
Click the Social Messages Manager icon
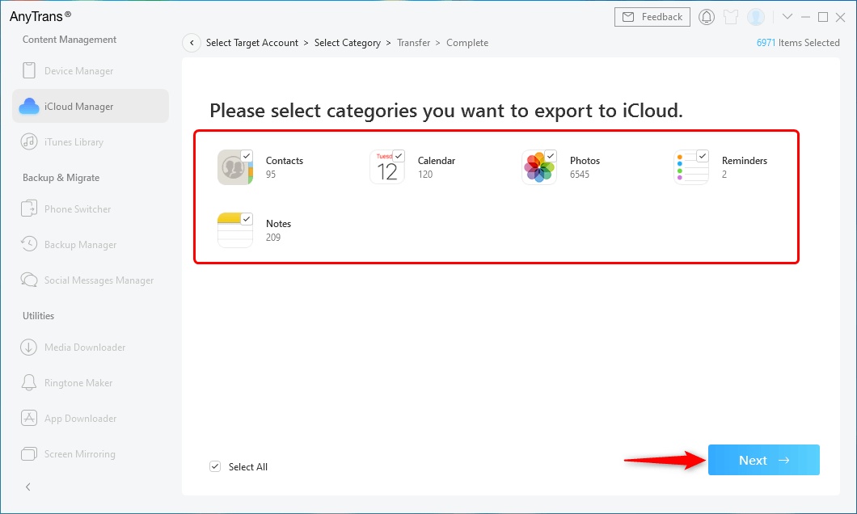coord(29,280)
